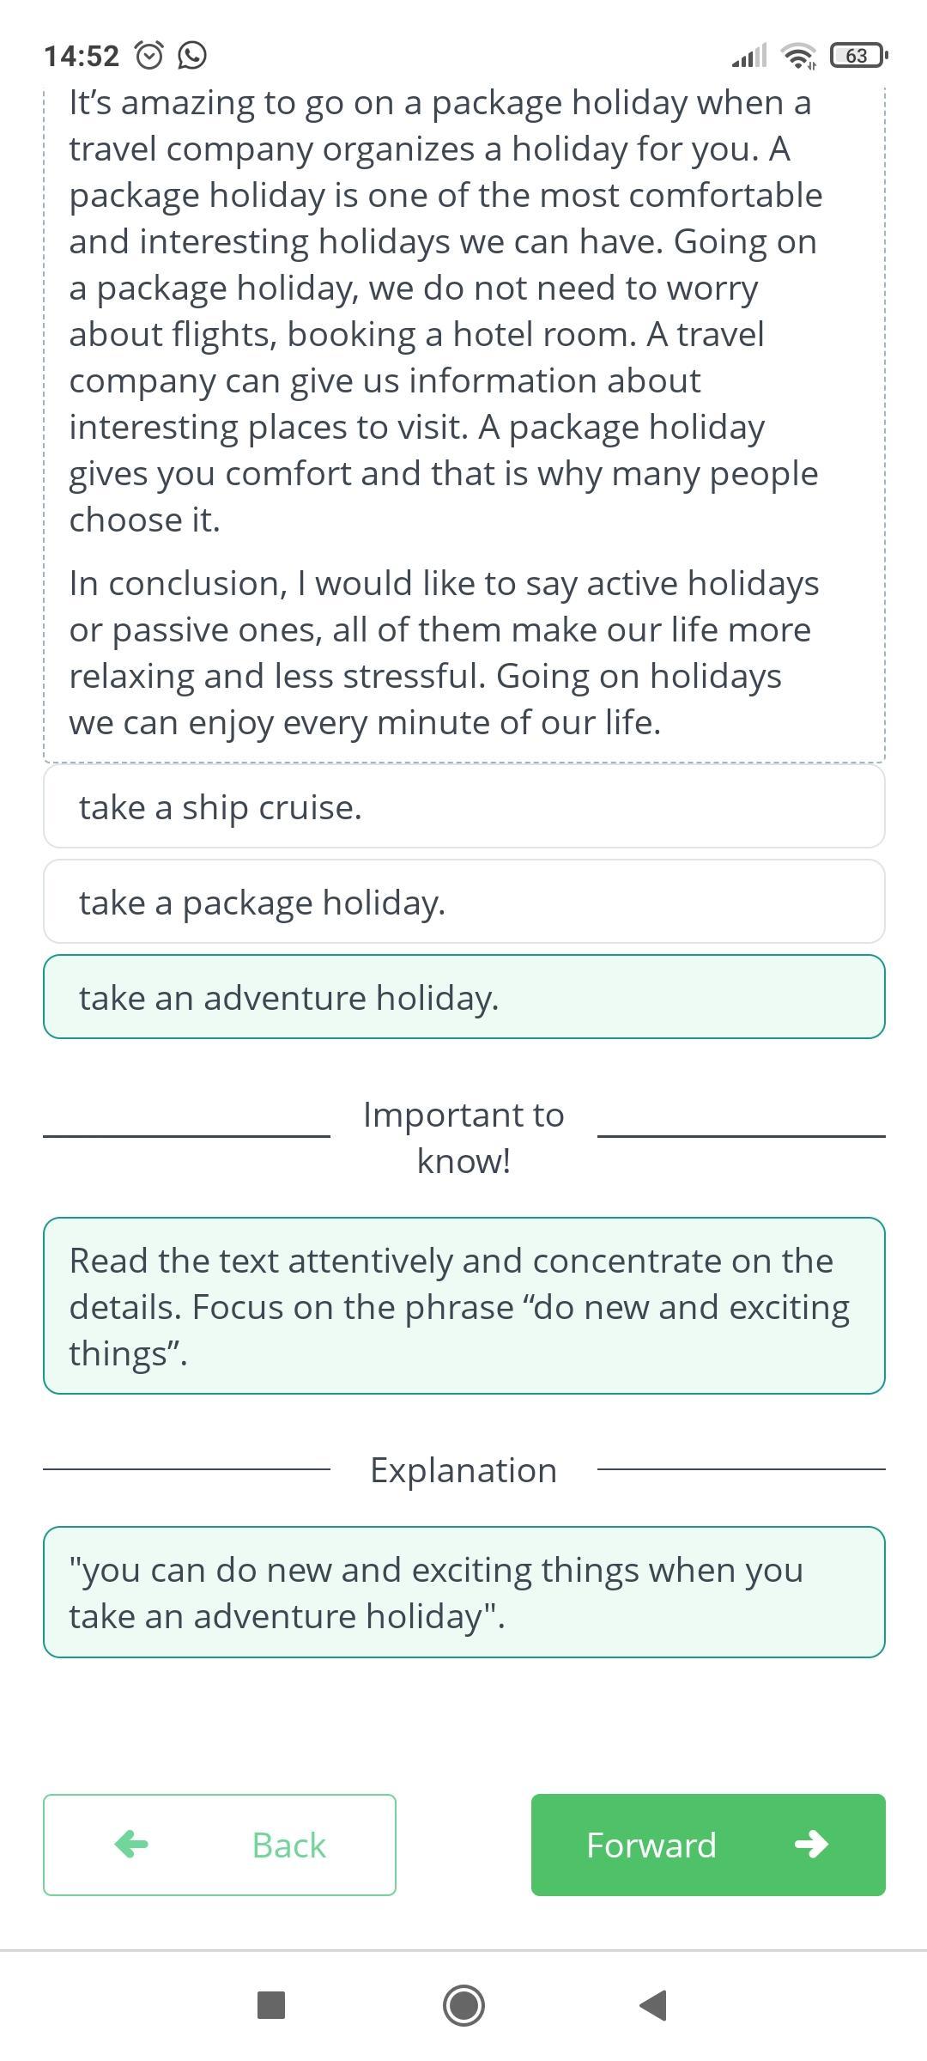Click the Forward button
Viewport: 927px width, 2061px height.
click(708, 1845)
